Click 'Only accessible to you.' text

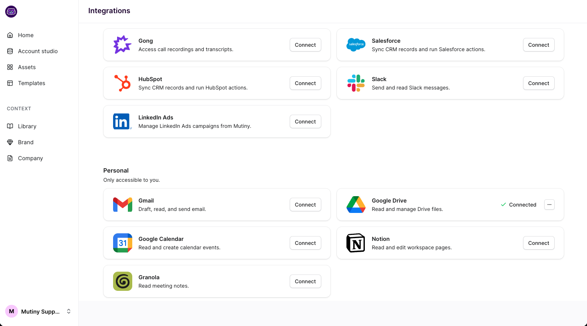coord(131,180)
